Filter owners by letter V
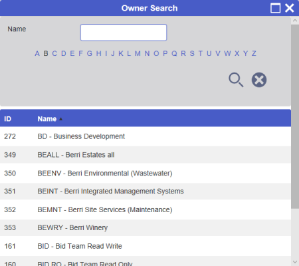 tap(218, 53)
